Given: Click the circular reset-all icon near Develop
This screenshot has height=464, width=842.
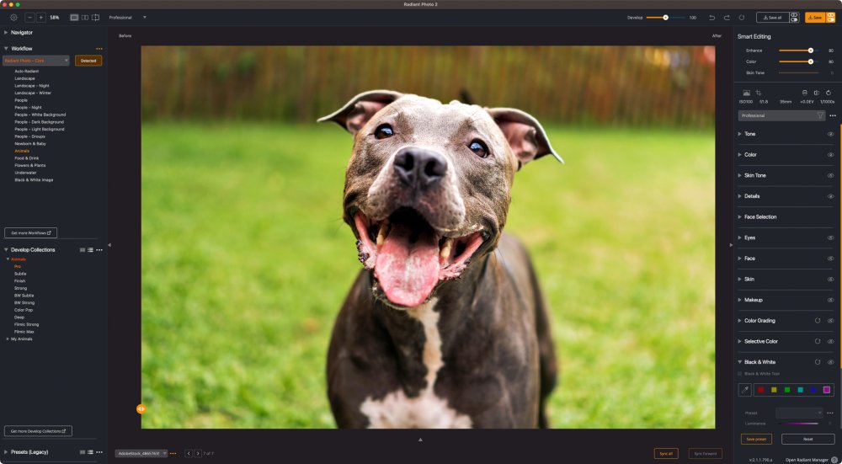Looking at the screenshot, I should 742,17.
